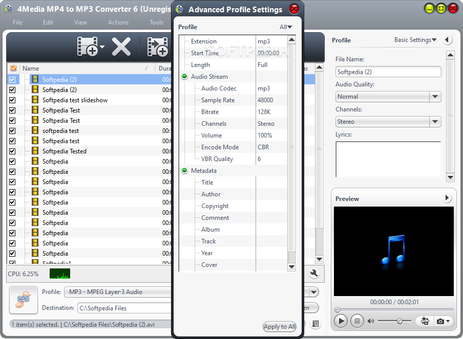This screenshot has width=463, height=339.
Task: Click the Add Profile clip toolbar icon
Action: (158, 47)
